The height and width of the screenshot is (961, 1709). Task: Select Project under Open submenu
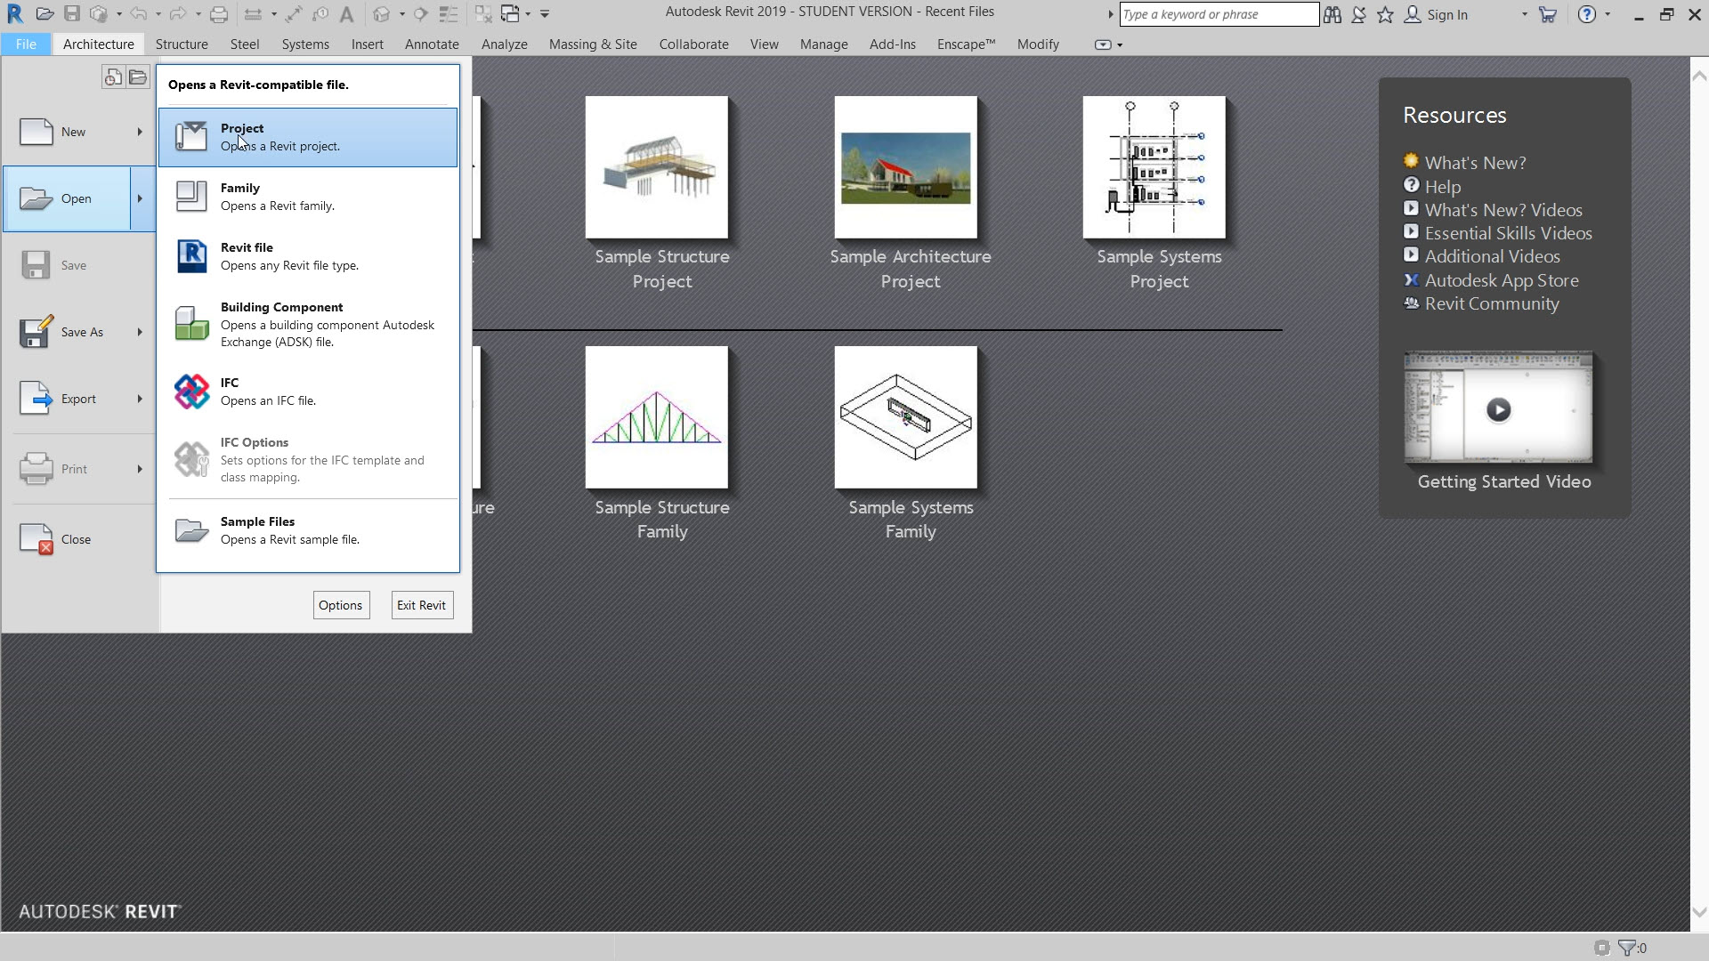point(308,137)
